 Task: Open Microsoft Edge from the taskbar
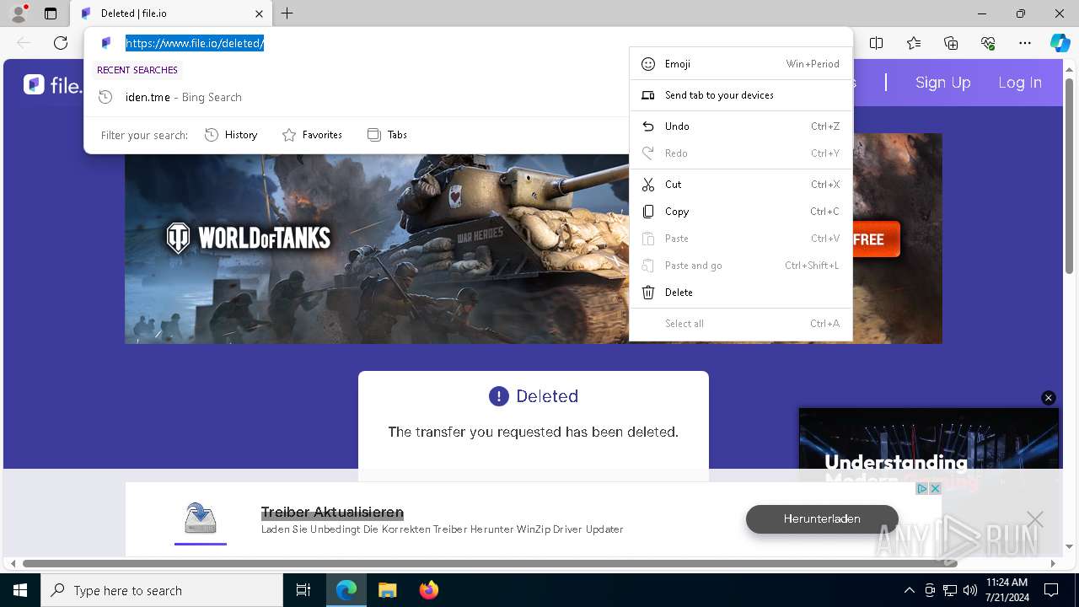(x=346, y=590)
